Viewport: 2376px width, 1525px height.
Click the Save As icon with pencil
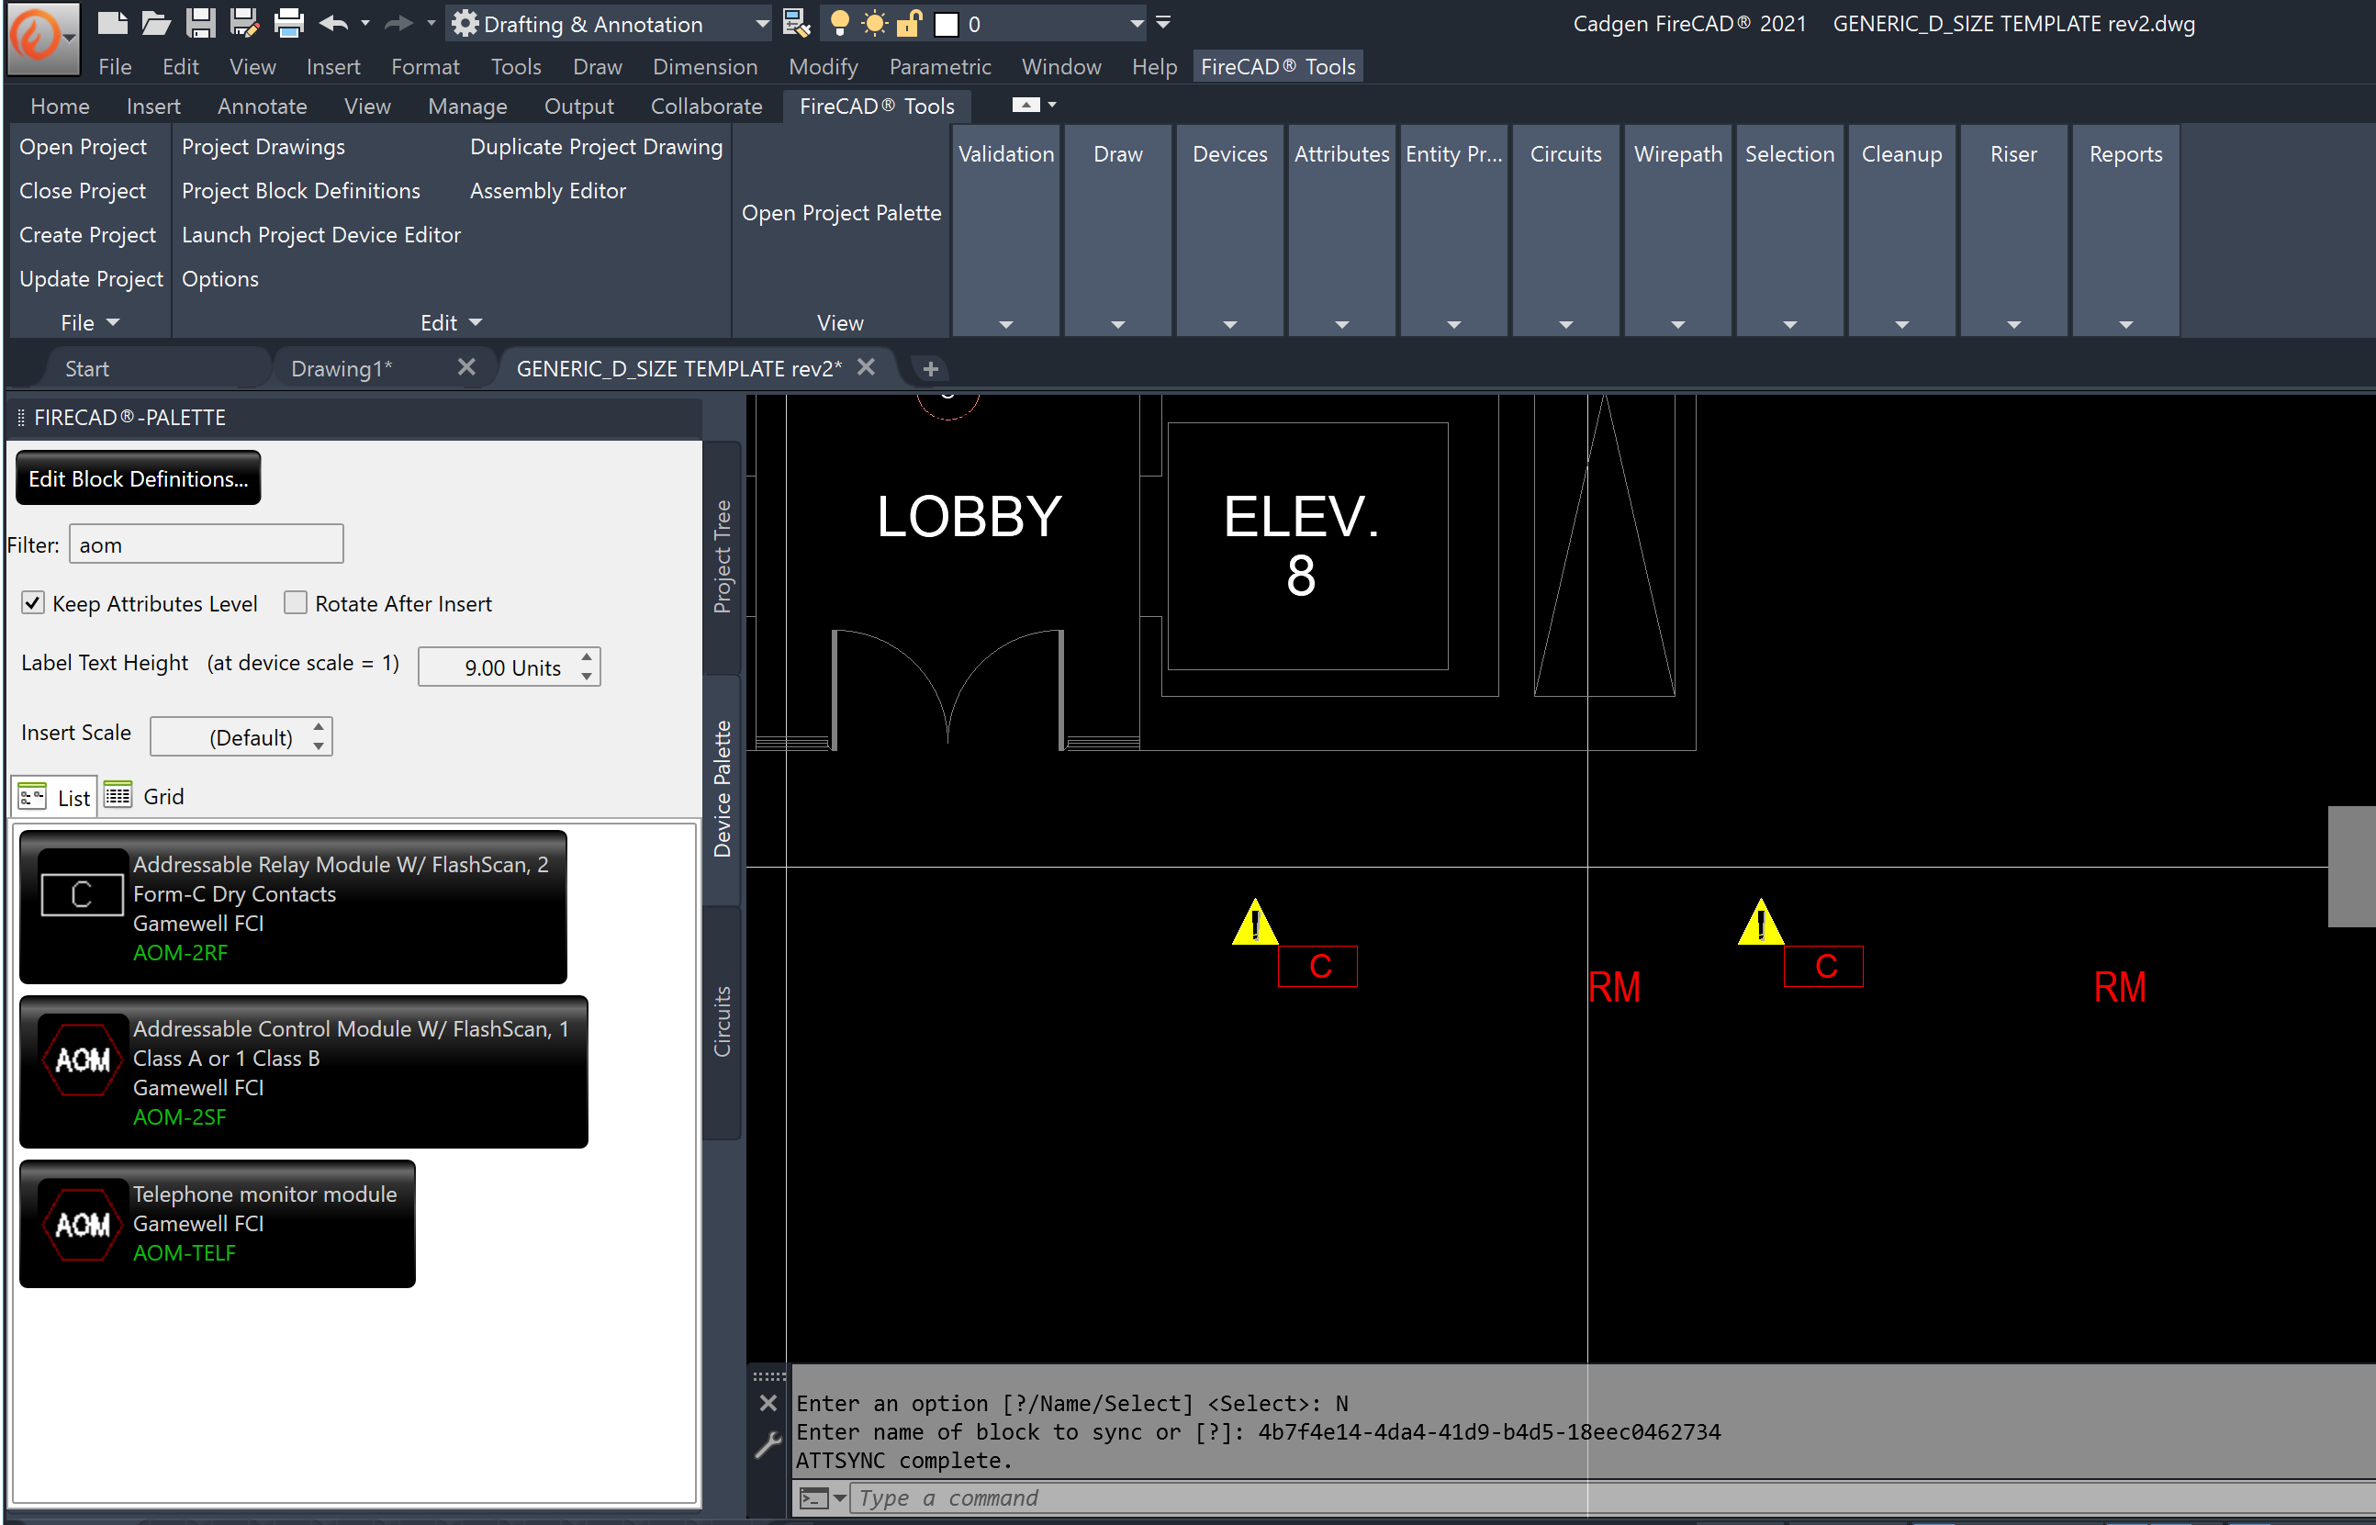[244, 23]
